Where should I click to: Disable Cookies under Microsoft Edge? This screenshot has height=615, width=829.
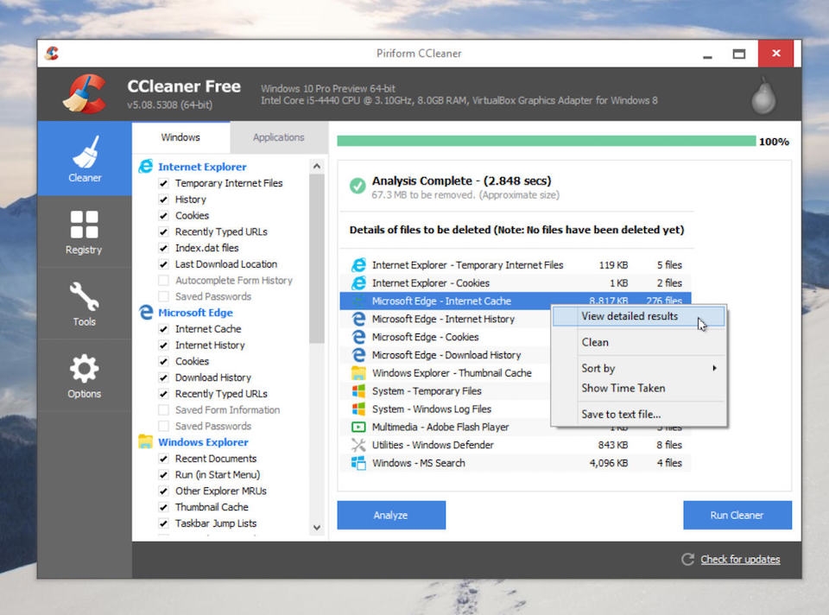(161, 361)
